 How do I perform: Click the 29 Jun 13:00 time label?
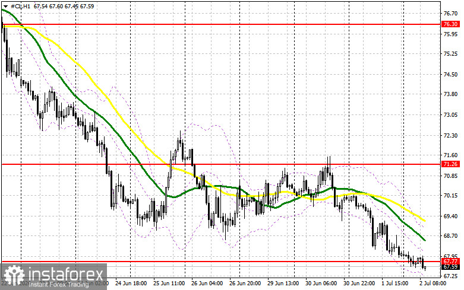point(283,283)
